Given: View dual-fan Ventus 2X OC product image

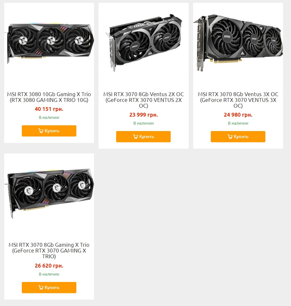Looking at the screenshot, I should point(144,43).
